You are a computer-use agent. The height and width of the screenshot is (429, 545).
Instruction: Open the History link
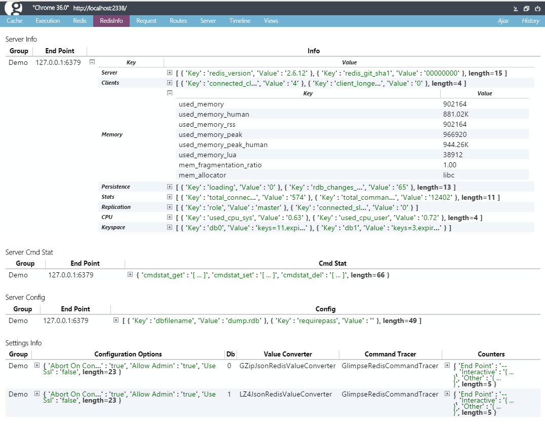(530, 21)
